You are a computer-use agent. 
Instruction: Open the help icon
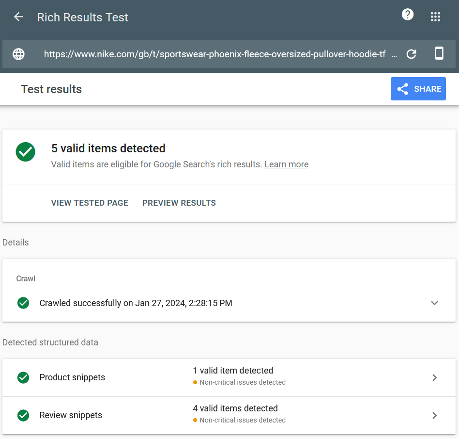(x=408, y=14)
